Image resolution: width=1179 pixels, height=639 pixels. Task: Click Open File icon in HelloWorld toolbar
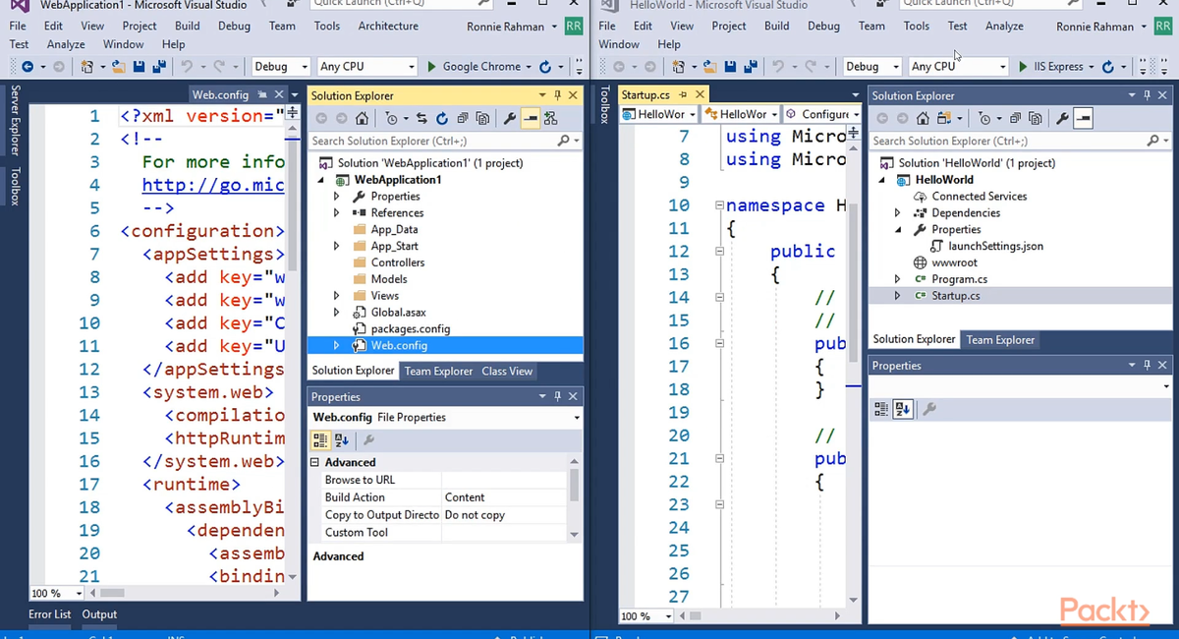[710, 67]
